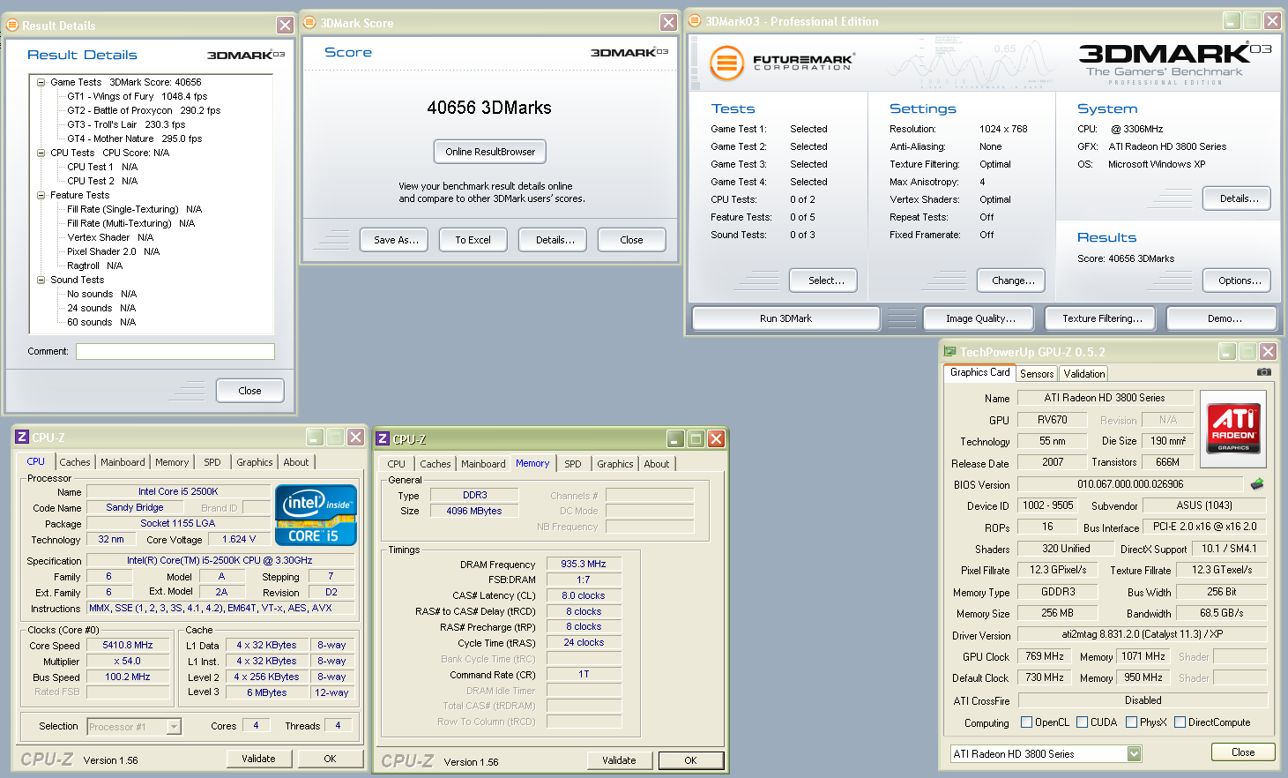The image size is (1288, 778).
Task: Click Details under the System section
Action: click(x=1239, y=198)
